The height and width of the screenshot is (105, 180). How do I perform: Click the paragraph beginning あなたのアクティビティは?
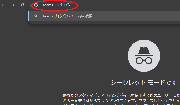click(121, 99)
